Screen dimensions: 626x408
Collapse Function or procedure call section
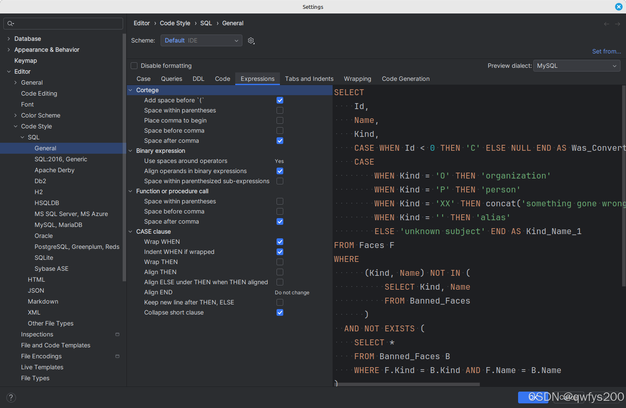(130, 191)
